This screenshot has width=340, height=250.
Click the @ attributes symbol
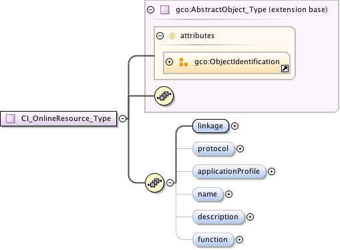[172, 35]
